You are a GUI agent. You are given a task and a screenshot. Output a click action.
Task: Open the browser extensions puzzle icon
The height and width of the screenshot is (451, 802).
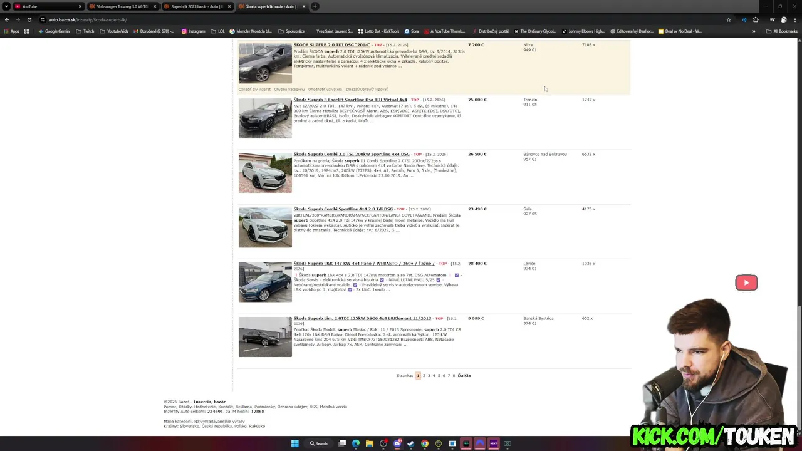point(756,19)
